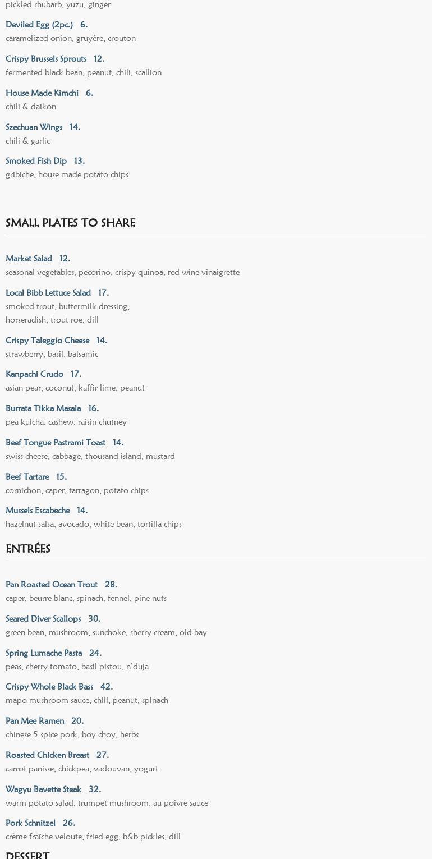Click the Wagyu Bavette Steak title
The width and height of the screenshot is (432, 859).
(x=43, y=789)
